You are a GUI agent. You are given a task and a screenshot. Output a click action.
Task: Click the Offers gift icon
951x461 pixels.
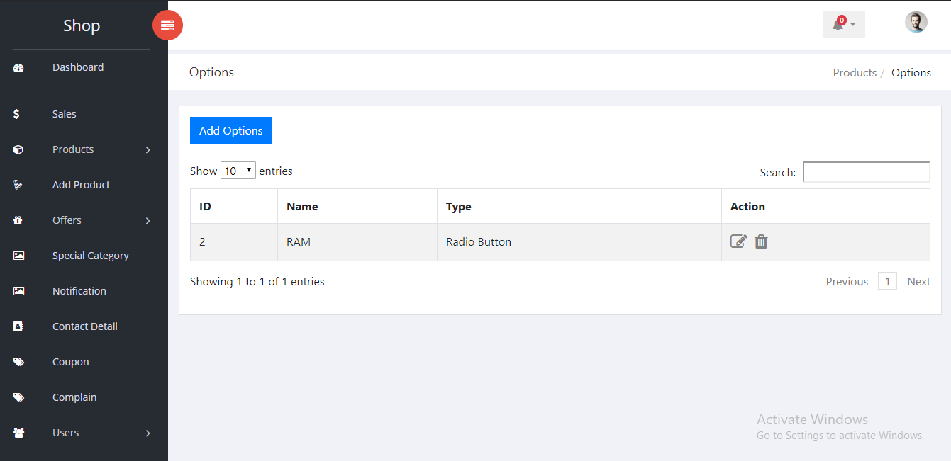coord(18,220)
